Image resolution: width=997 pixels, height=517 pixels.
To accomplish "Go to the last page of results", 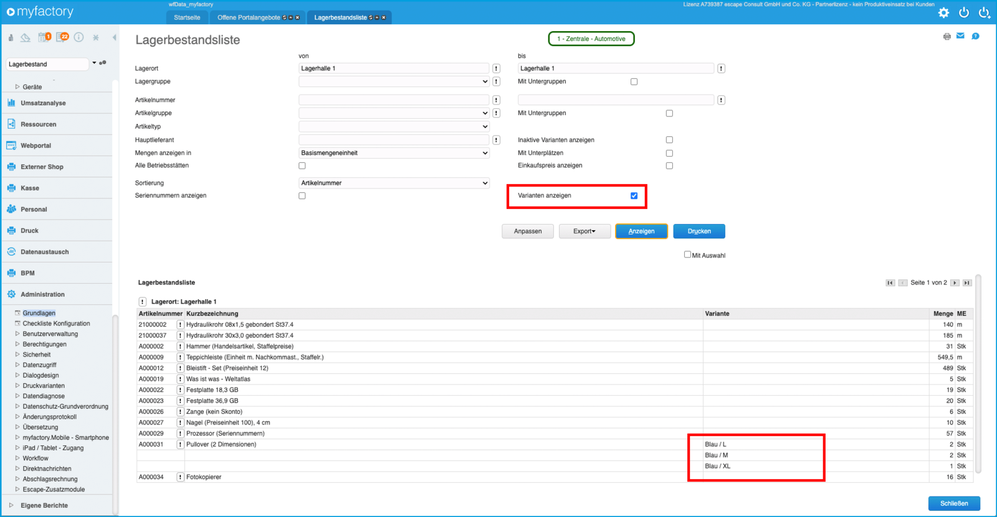I will pyautogui.click(x=967, y=282).
